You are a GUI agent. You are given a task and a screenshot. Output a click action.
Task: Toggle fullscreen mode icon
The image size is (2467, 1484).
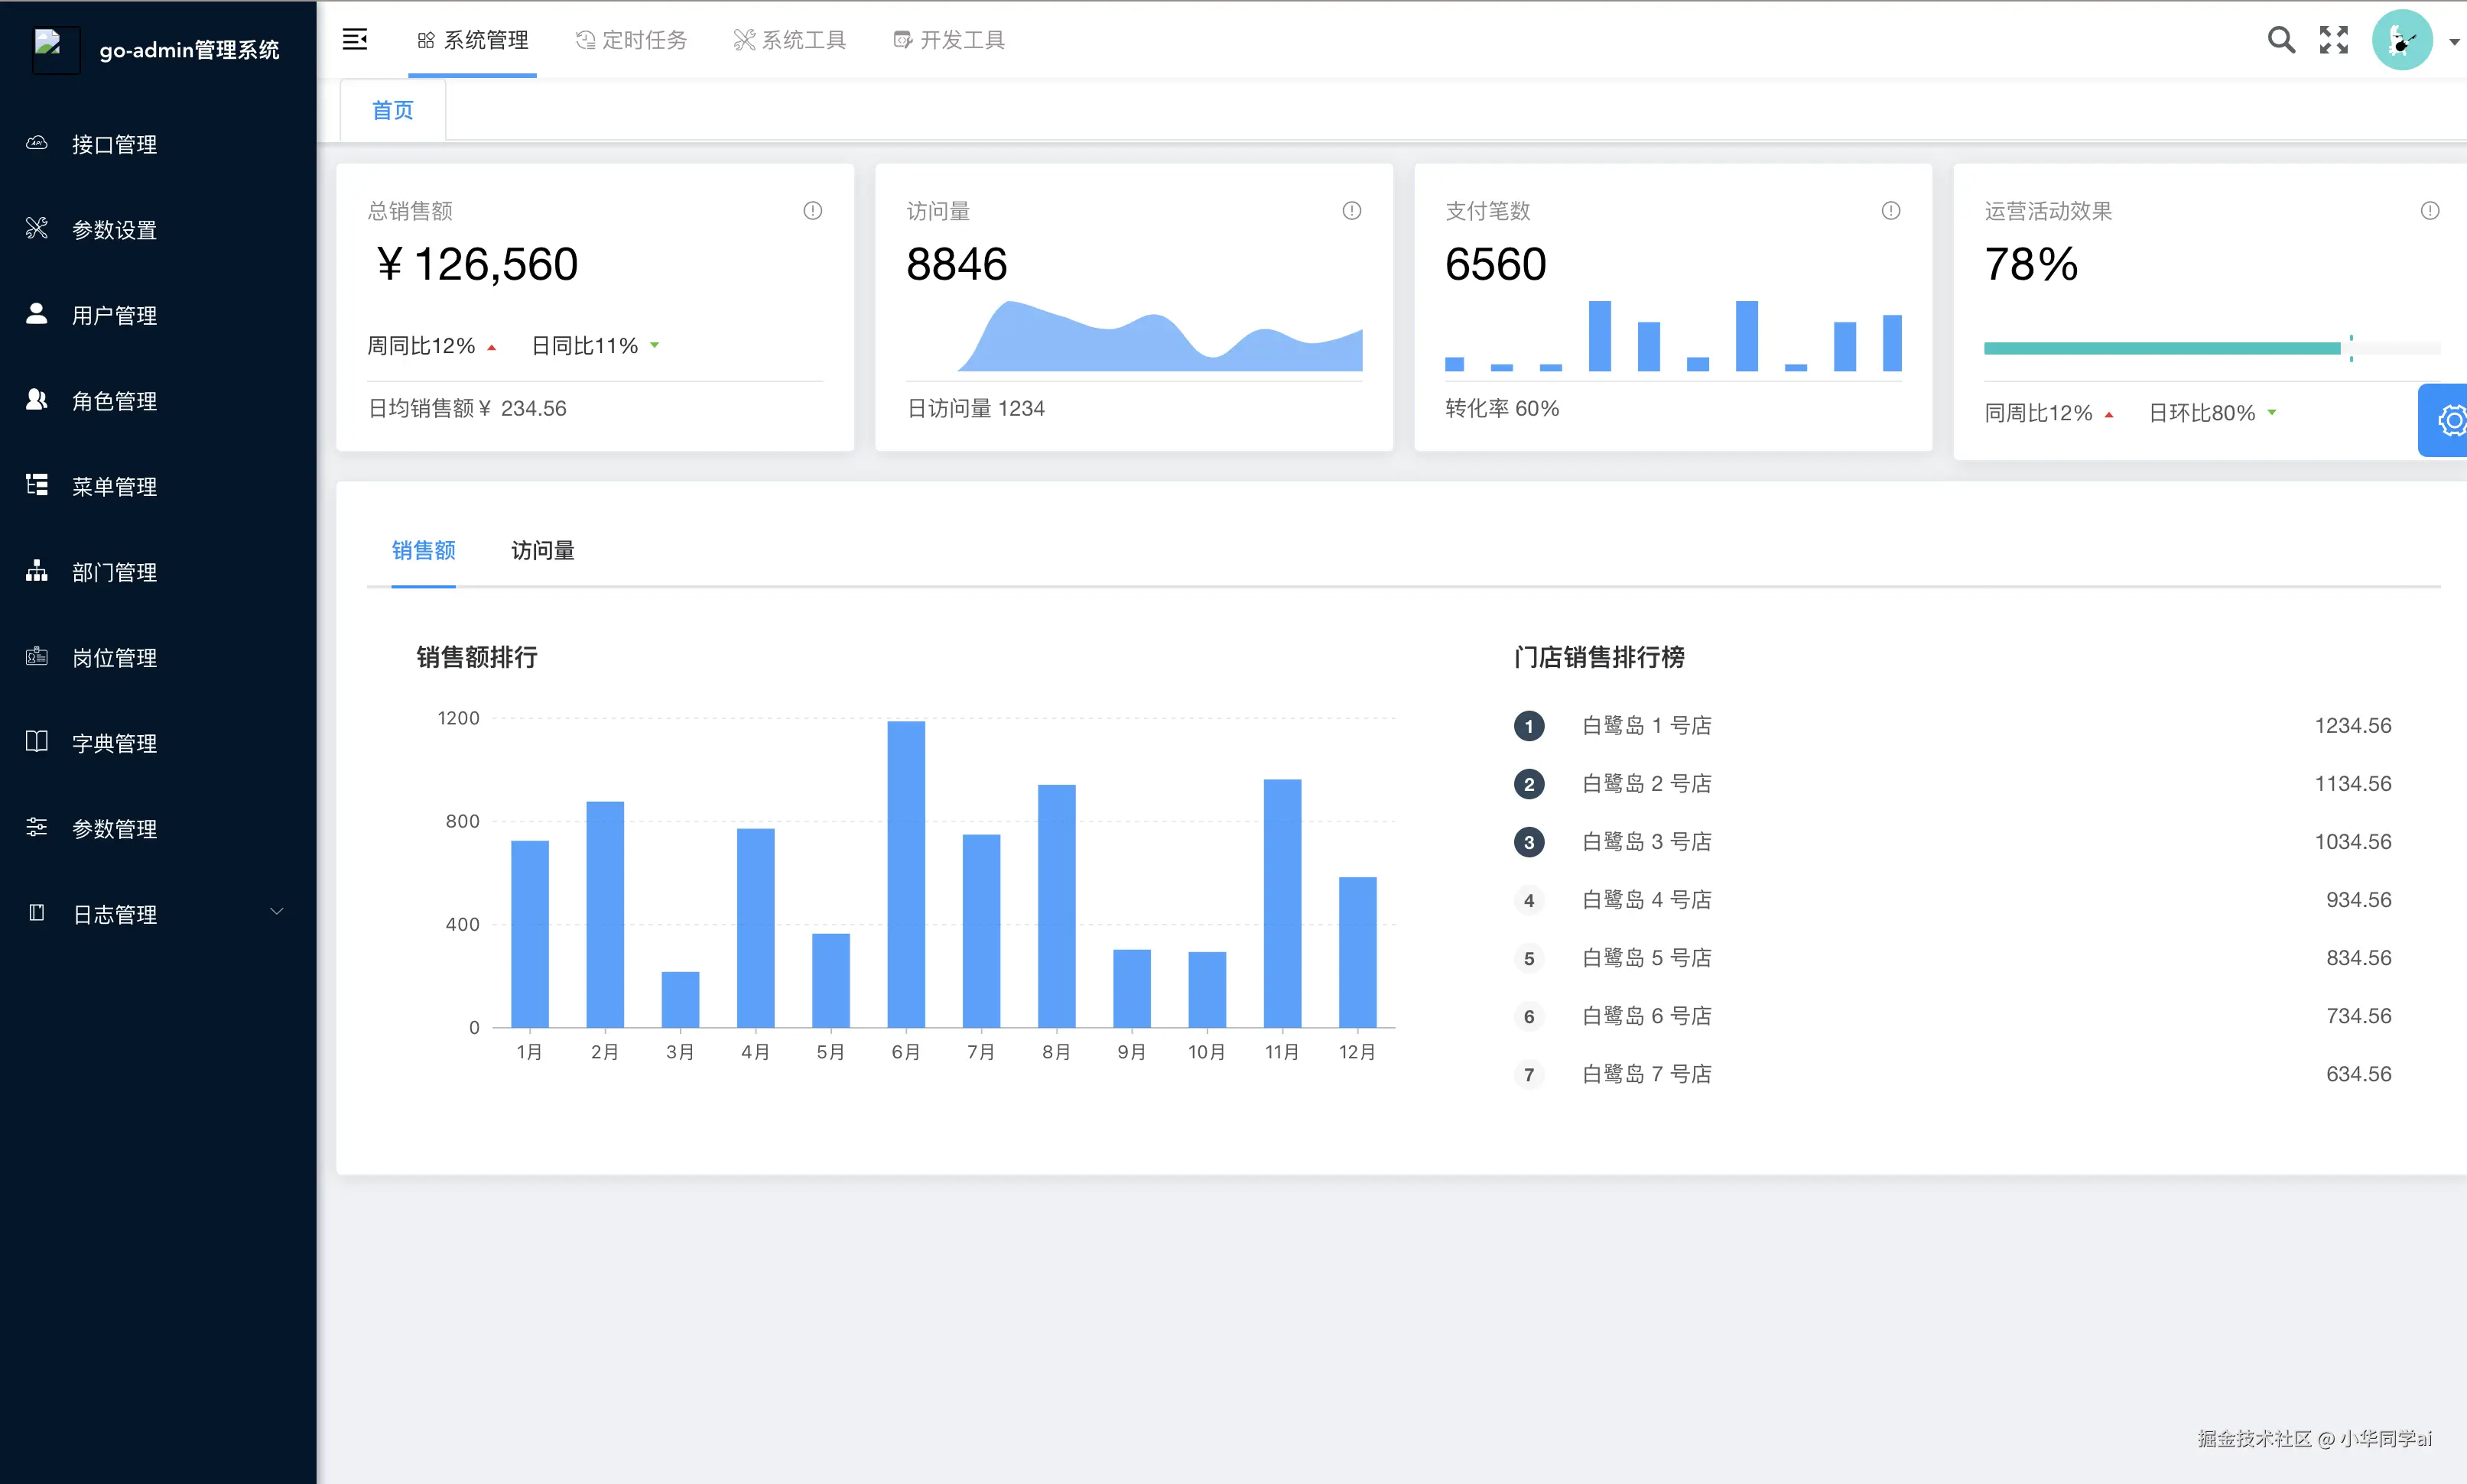(2333, 40)
